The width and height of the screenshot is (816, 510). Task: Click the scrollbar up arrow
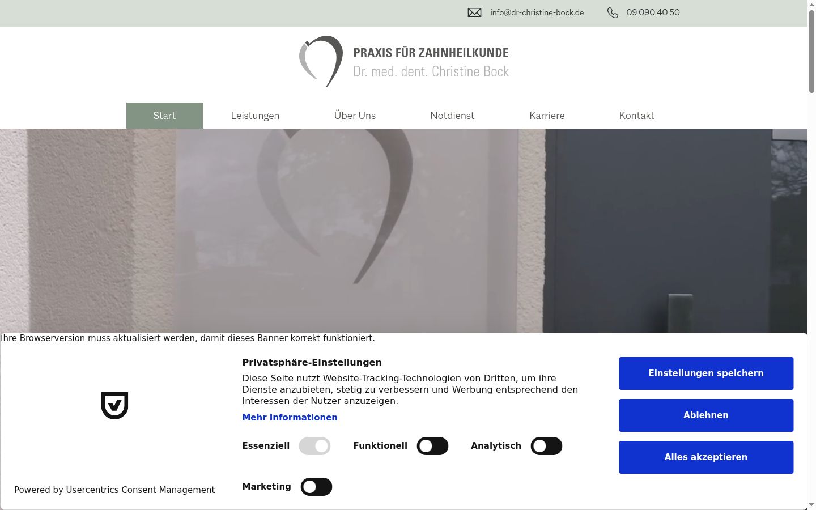click(x=811, y=5)
